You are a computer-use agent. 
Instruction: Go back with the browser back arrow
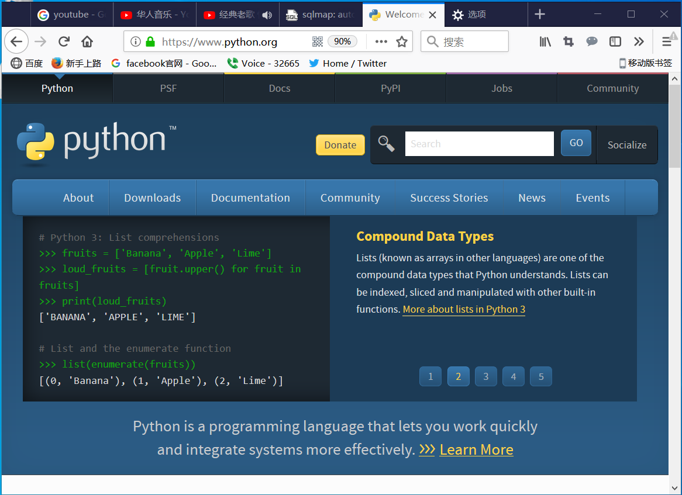click(16, 41)
